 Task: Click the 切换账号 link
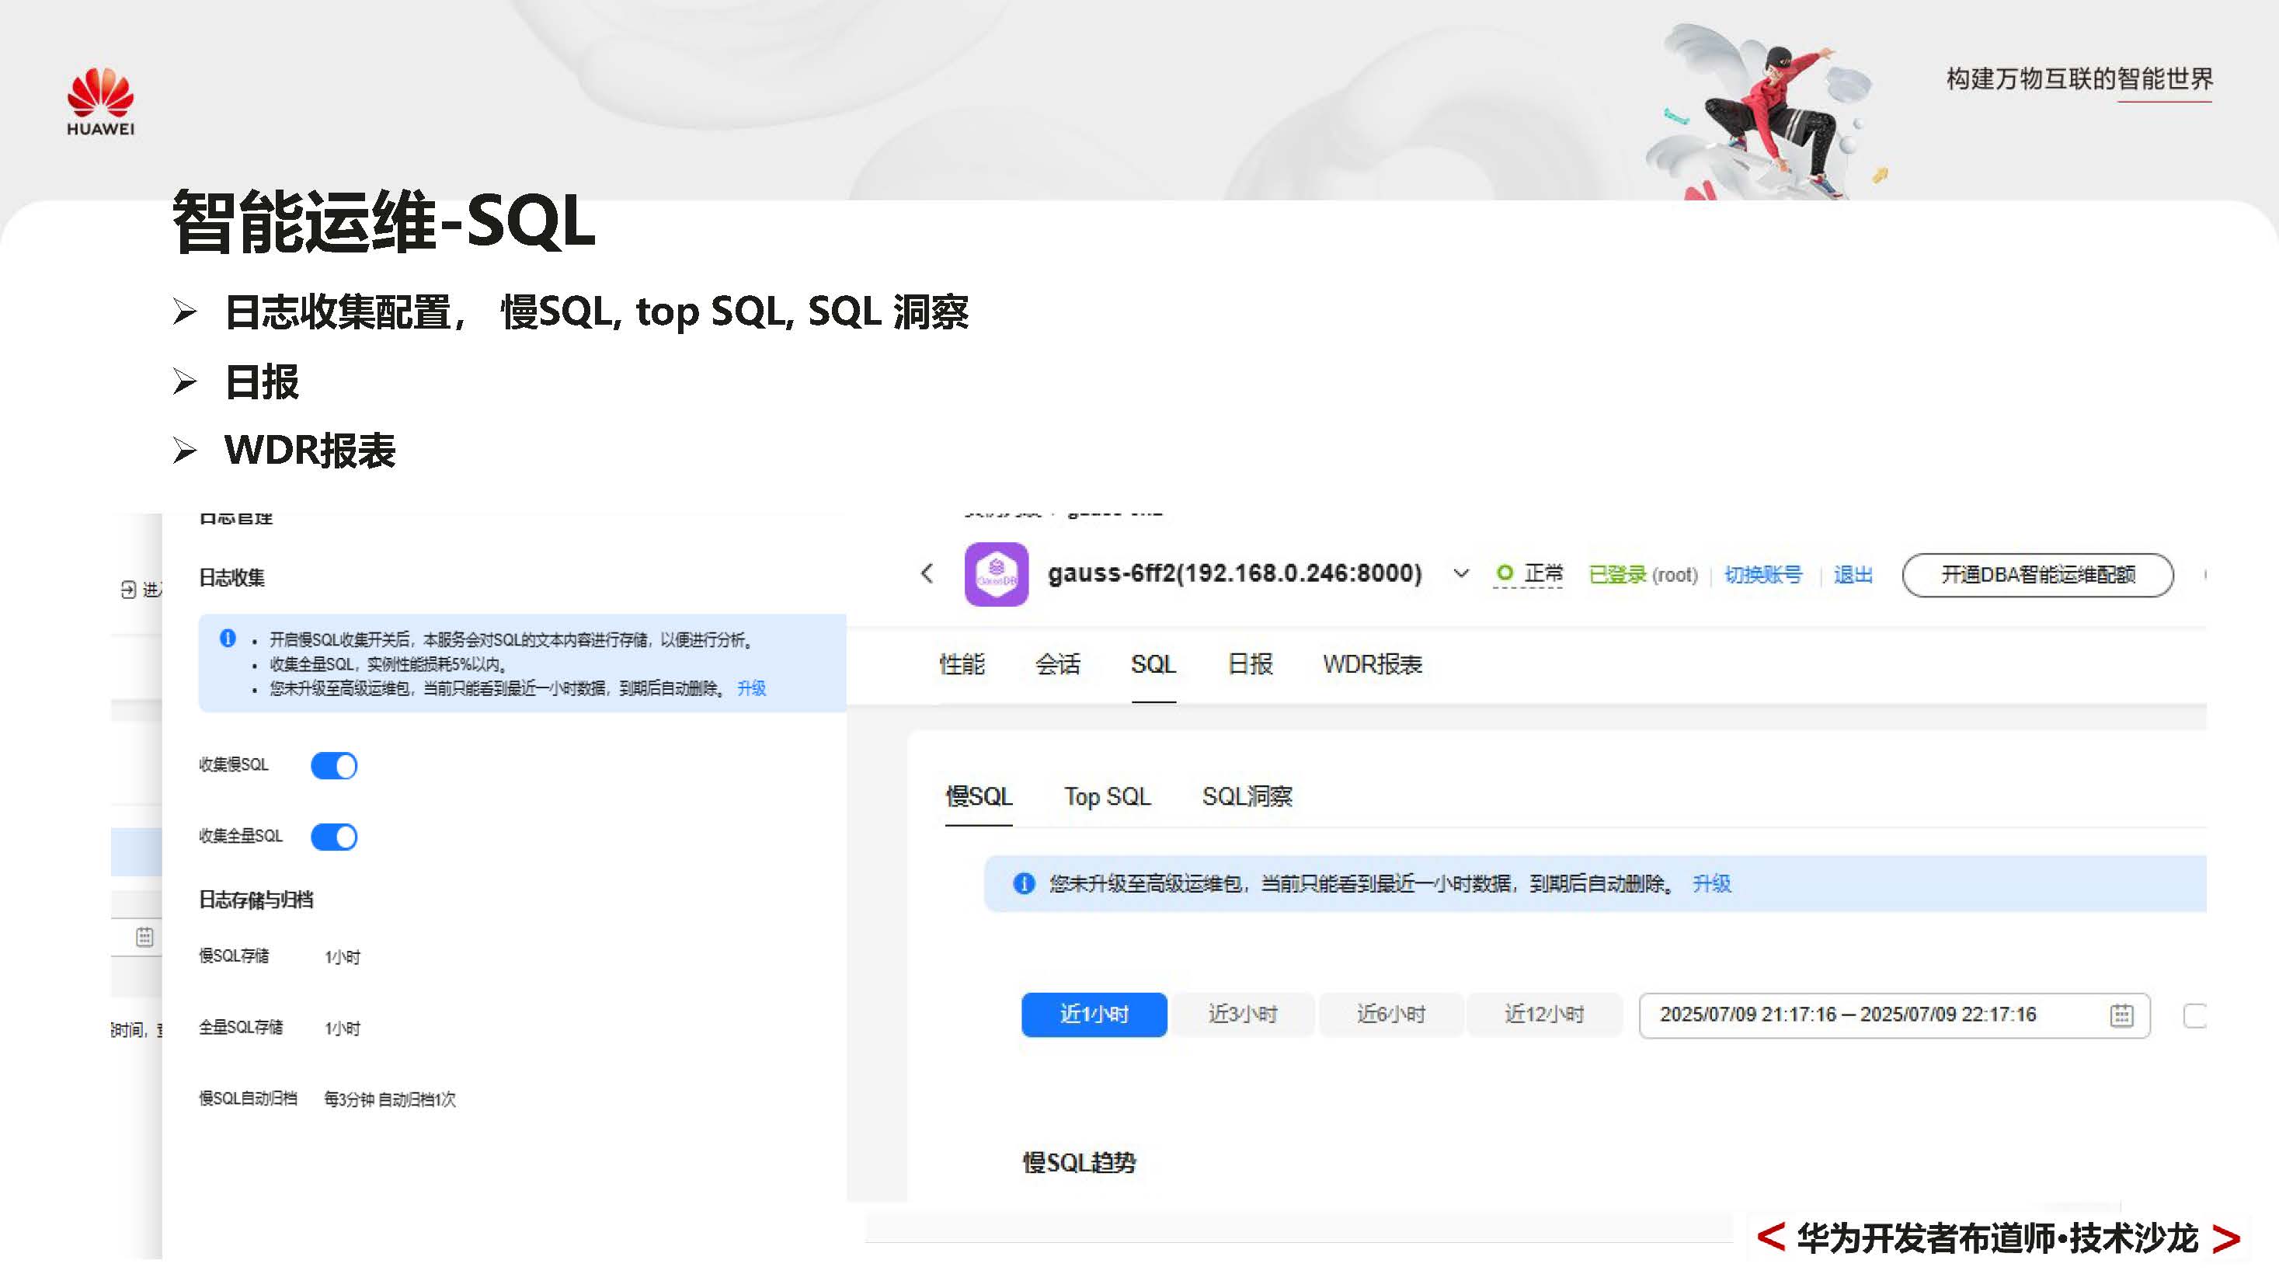(x=1762, y=575)
